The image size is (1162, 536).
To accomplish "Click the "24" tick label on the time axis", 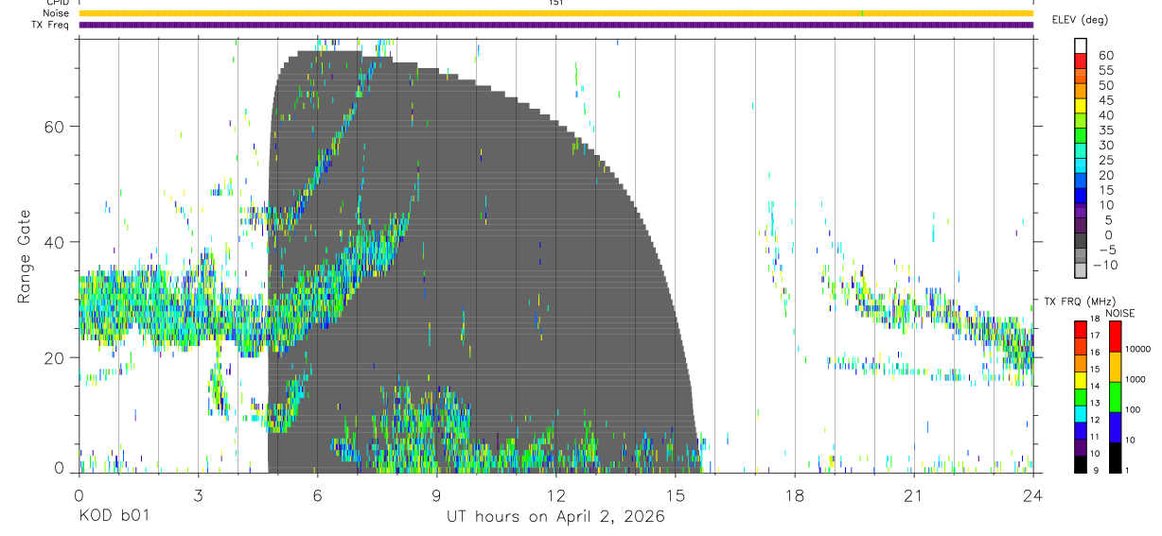I will point(1032,495).
